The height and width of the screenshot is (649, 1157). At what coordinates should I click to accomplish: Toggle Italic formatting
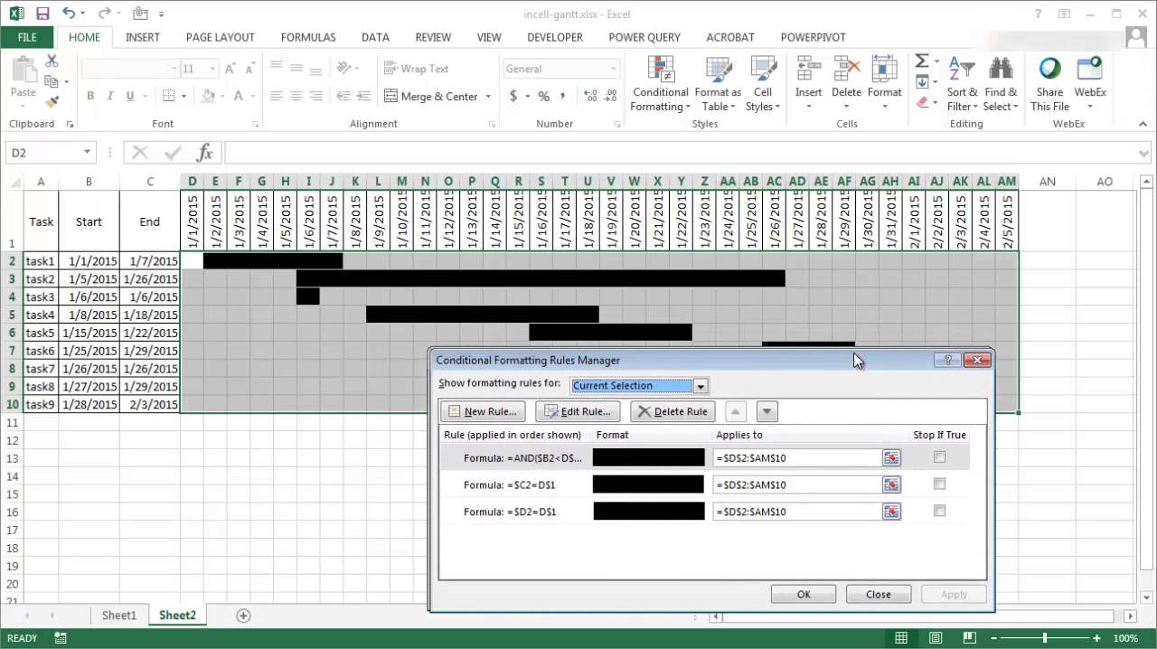tap(110, 96)
